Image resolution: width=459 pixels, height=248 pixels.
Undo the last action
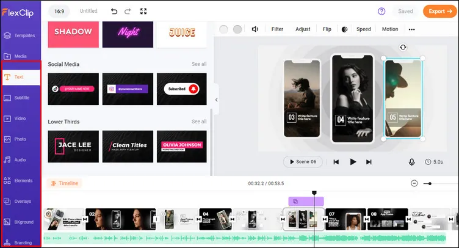[114, 12]
